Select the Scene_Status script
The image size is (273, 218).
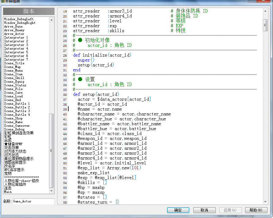15,85
